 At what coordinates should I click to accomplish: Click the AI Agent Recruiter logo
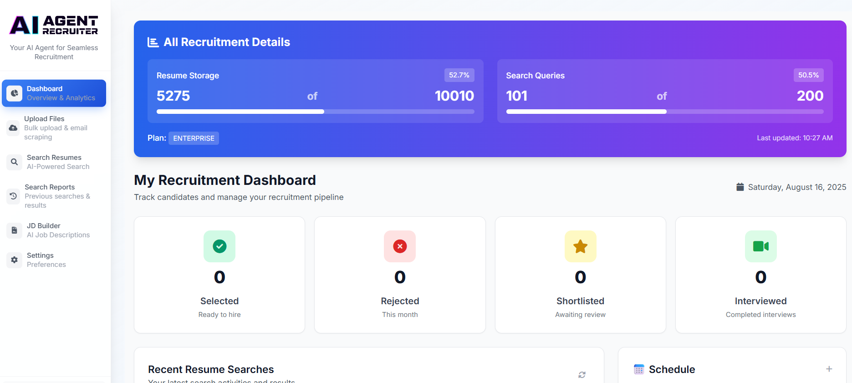point(54,25)
